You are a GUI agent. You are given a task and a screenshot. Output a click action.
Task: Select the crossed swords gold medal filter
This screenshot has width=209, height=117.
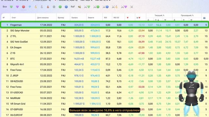(115, 7)
